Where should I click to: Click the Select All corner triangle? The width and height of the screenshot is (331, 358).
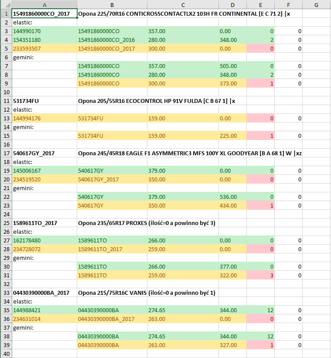coord(6,4)
